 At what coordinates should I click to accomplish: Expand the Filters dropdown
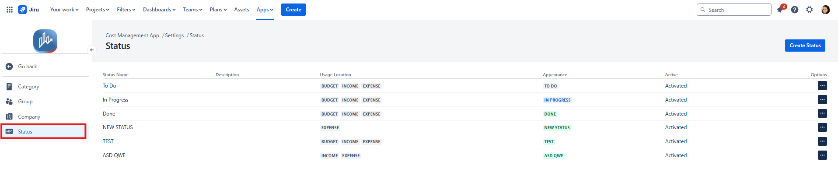tap(126, 10)
